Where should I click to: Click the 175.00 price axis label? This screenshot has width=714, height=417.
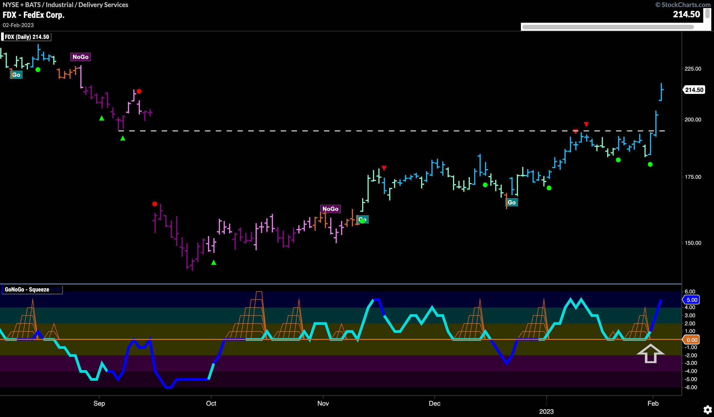pyautogui.click(x=693, y=177)
